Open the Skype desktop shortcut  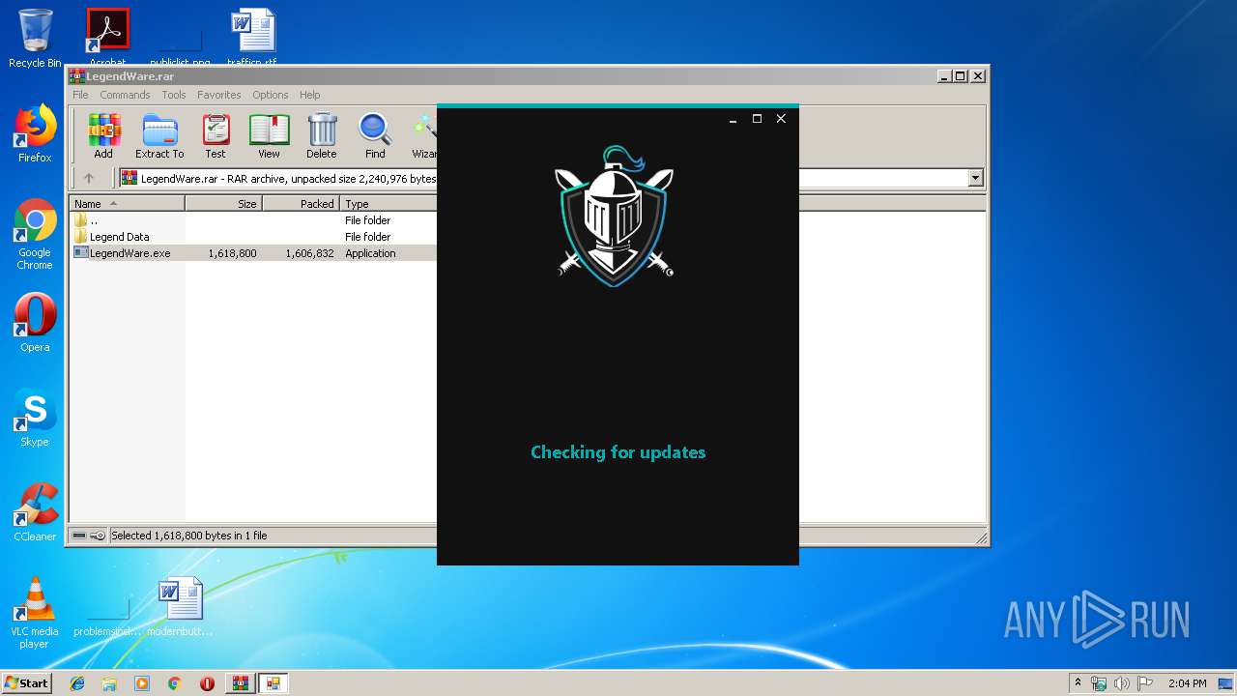click(35, 418)
